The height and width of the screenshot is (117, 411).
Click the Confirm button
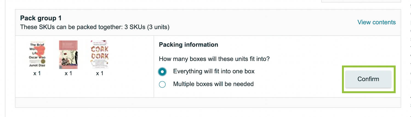368,79
